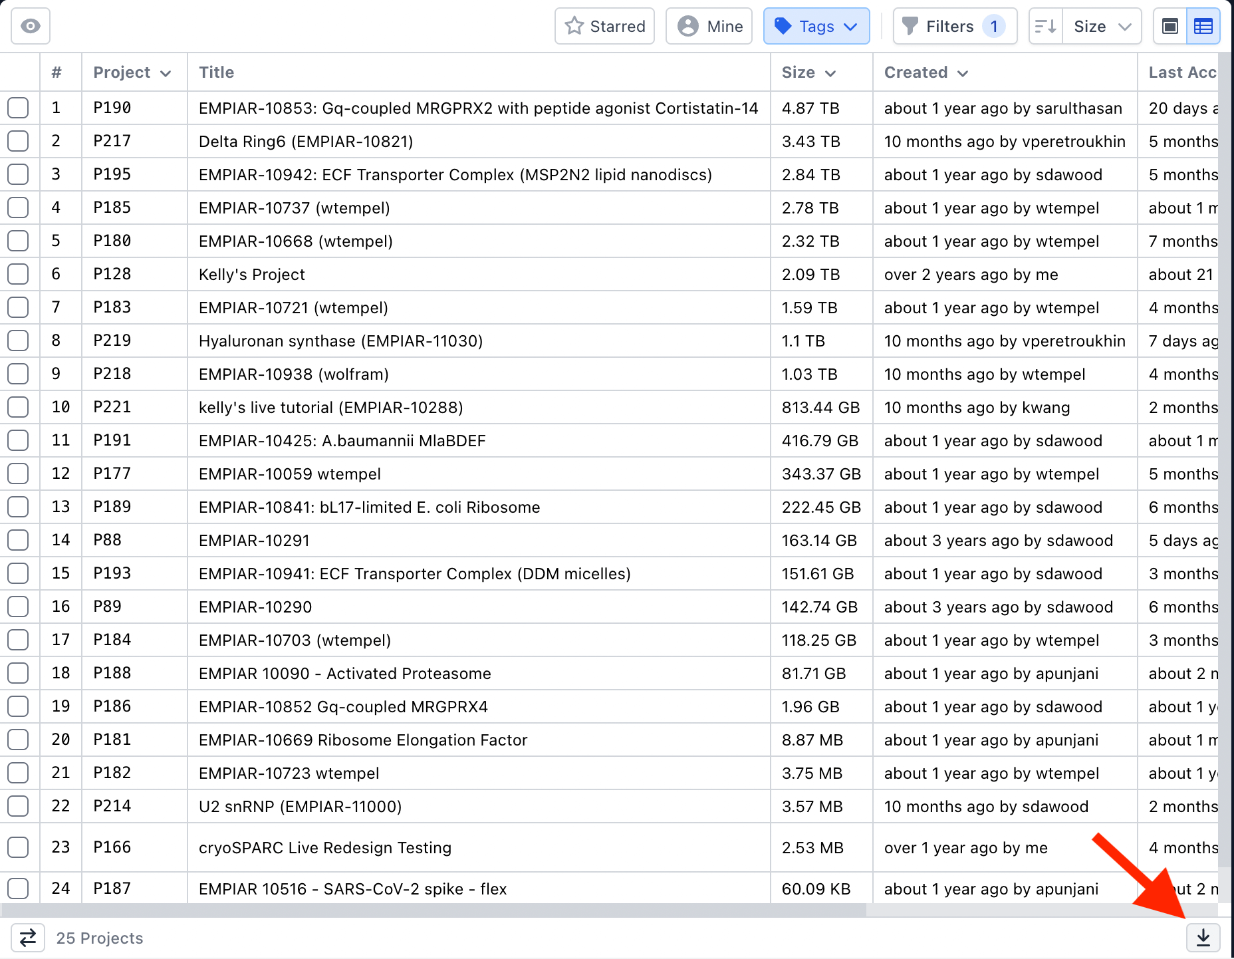
Task: Click the download icon in footer
Action: pyautogui.click(x=1203, y=938)
